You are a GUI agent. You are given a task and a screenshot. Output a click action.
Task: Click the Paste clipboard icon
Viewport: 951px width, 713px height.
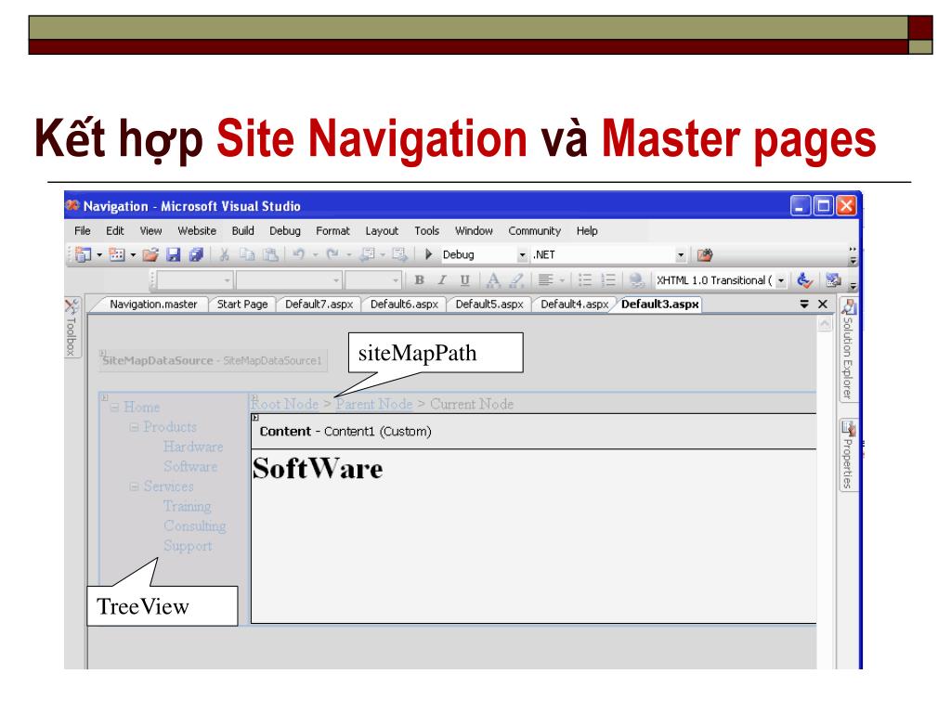(x=270, y=254)
